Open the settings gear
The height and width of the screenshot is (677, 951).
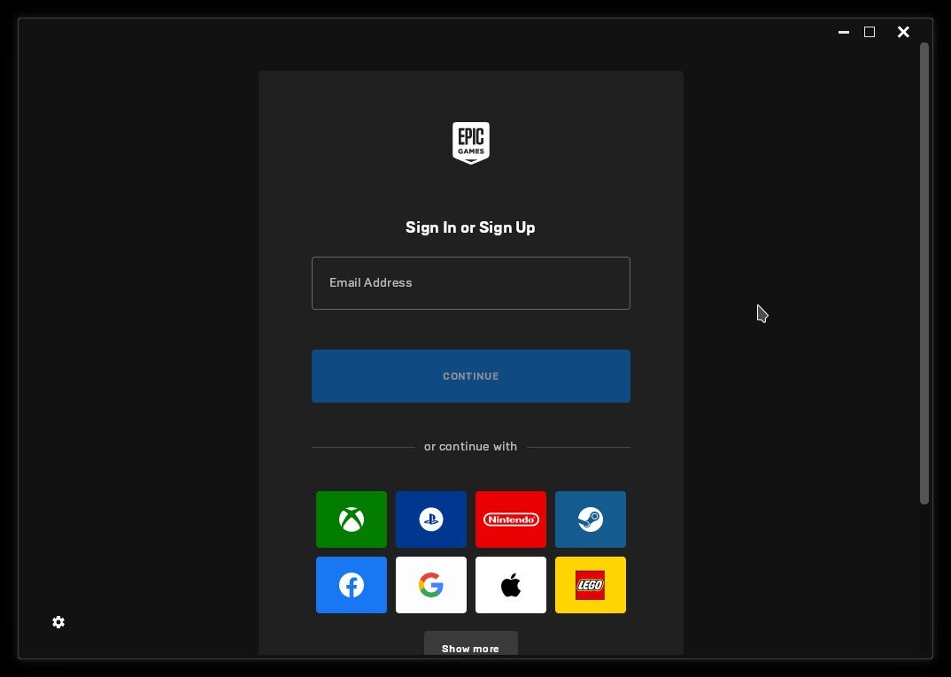pos(58,622)
